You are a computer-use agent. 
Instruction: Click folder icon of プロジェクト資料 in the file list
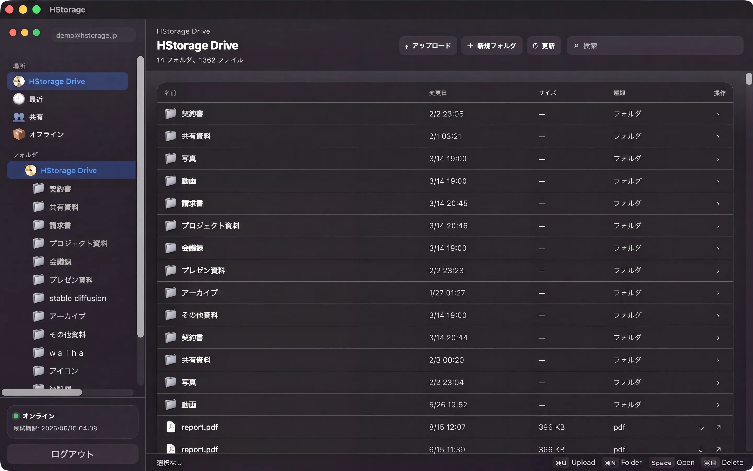pos(170,226)
